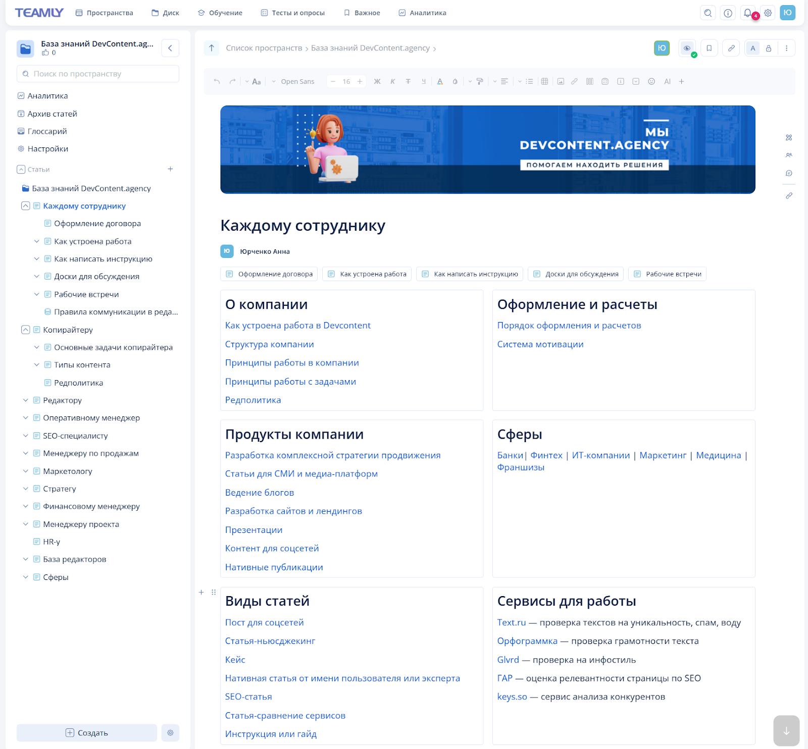Viewport: 808px width, 749px height.
Task: Undo the last edit in the editor toolbar
Action: [x=217, y=81]
